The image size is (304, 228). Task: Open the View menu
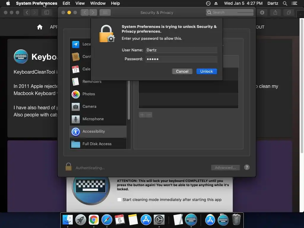pyautogui.click(x=80, y=3)
